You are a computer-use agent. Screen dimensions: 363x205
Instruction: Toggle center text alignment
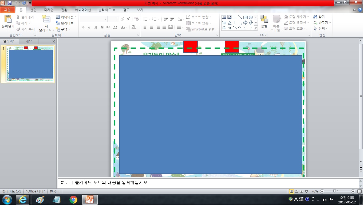(x=152, y=27)
